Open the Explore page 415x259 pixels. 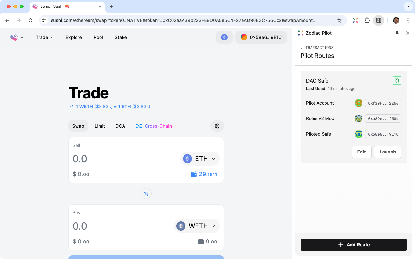click(74, 37)
